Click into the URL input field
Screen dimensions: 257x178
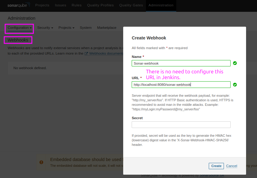coord(181,85)
